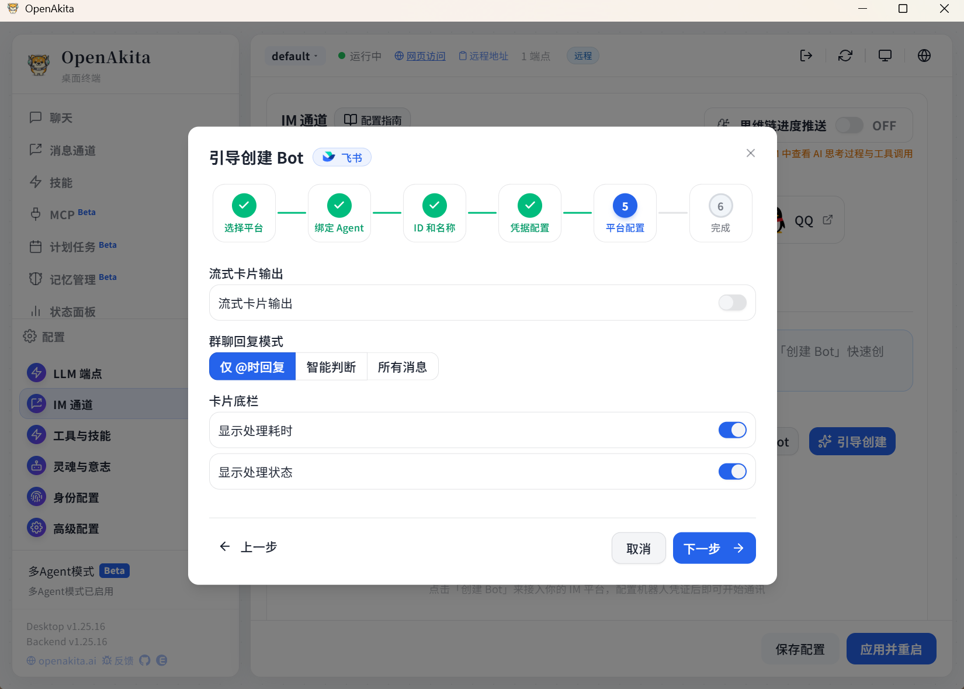Go back with 上一步
The width and height of the screenshot is (964, 689).
point(248,547)
